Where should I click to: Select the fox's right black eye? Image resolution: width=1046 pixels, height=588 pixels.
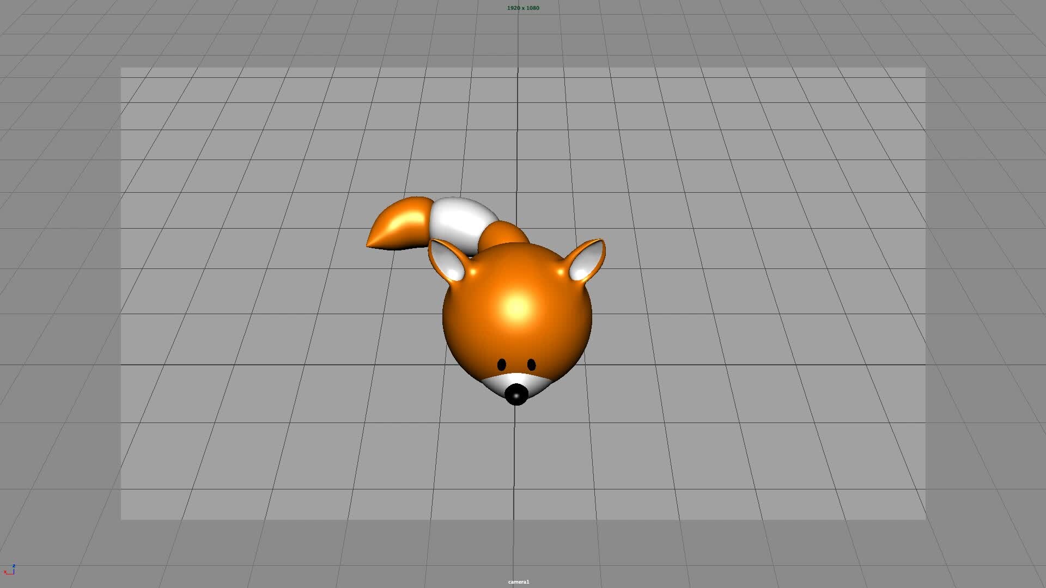[x=532, y=364]
